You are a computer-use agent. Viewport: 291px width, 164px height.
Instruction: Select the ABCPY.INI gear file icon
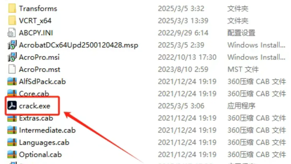12,33
